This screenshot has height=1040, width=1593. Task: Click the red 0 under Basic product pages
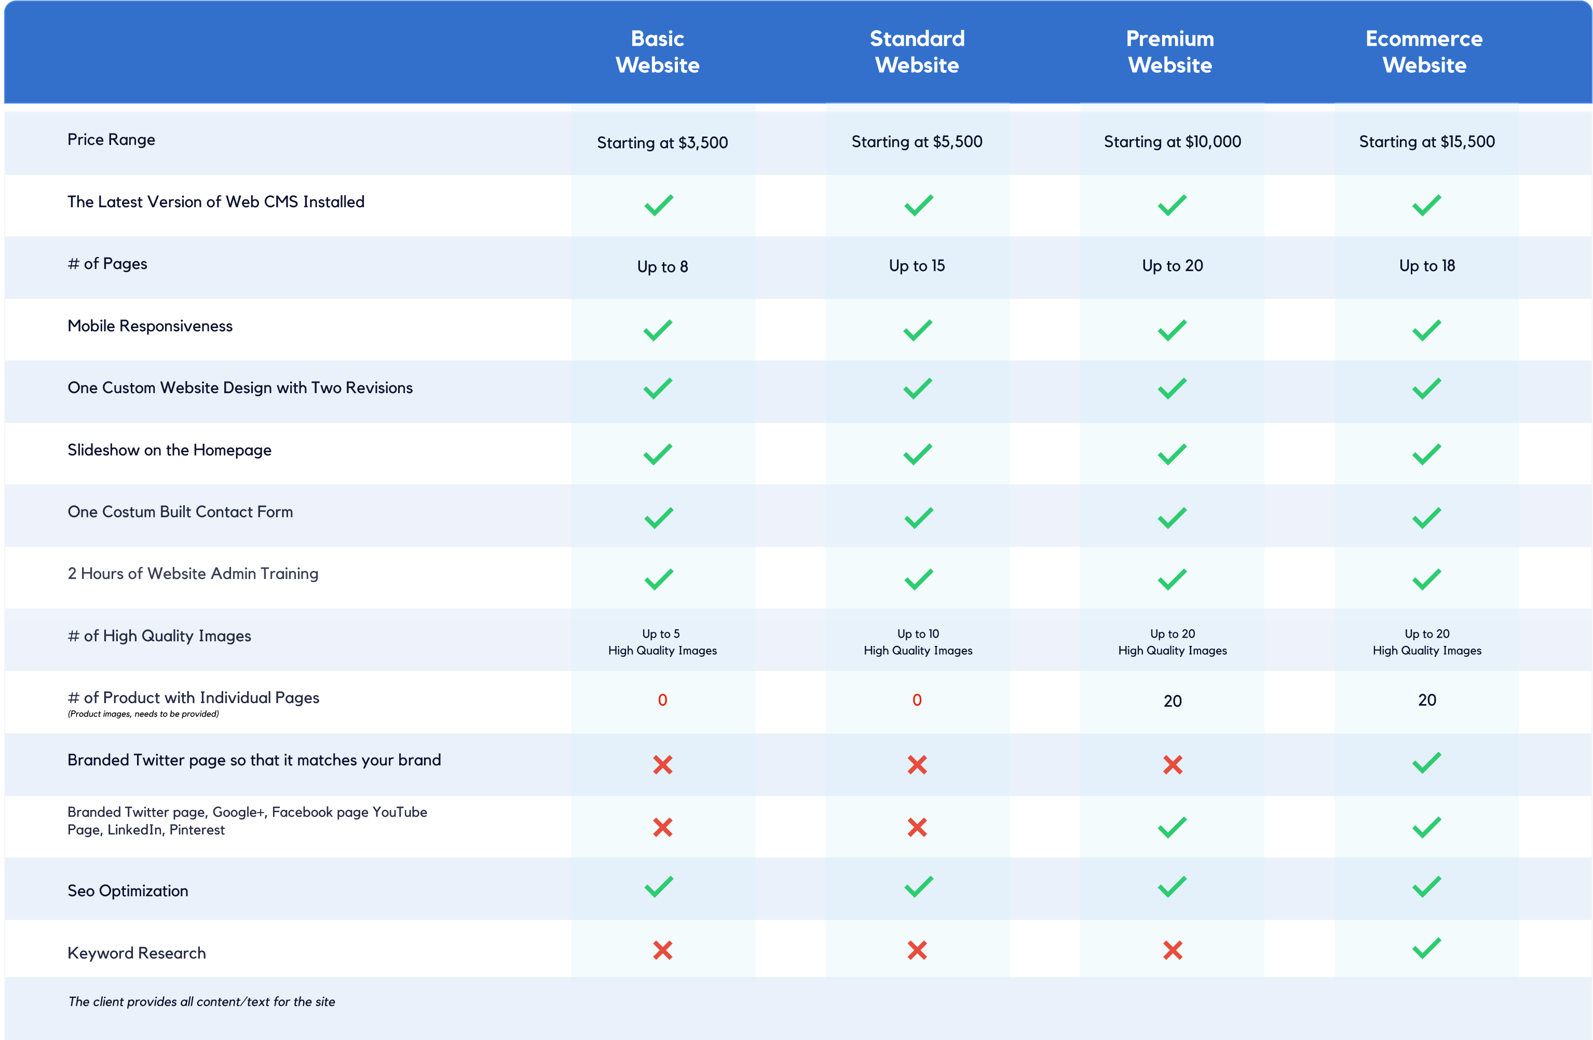click(x=663, y=700)
